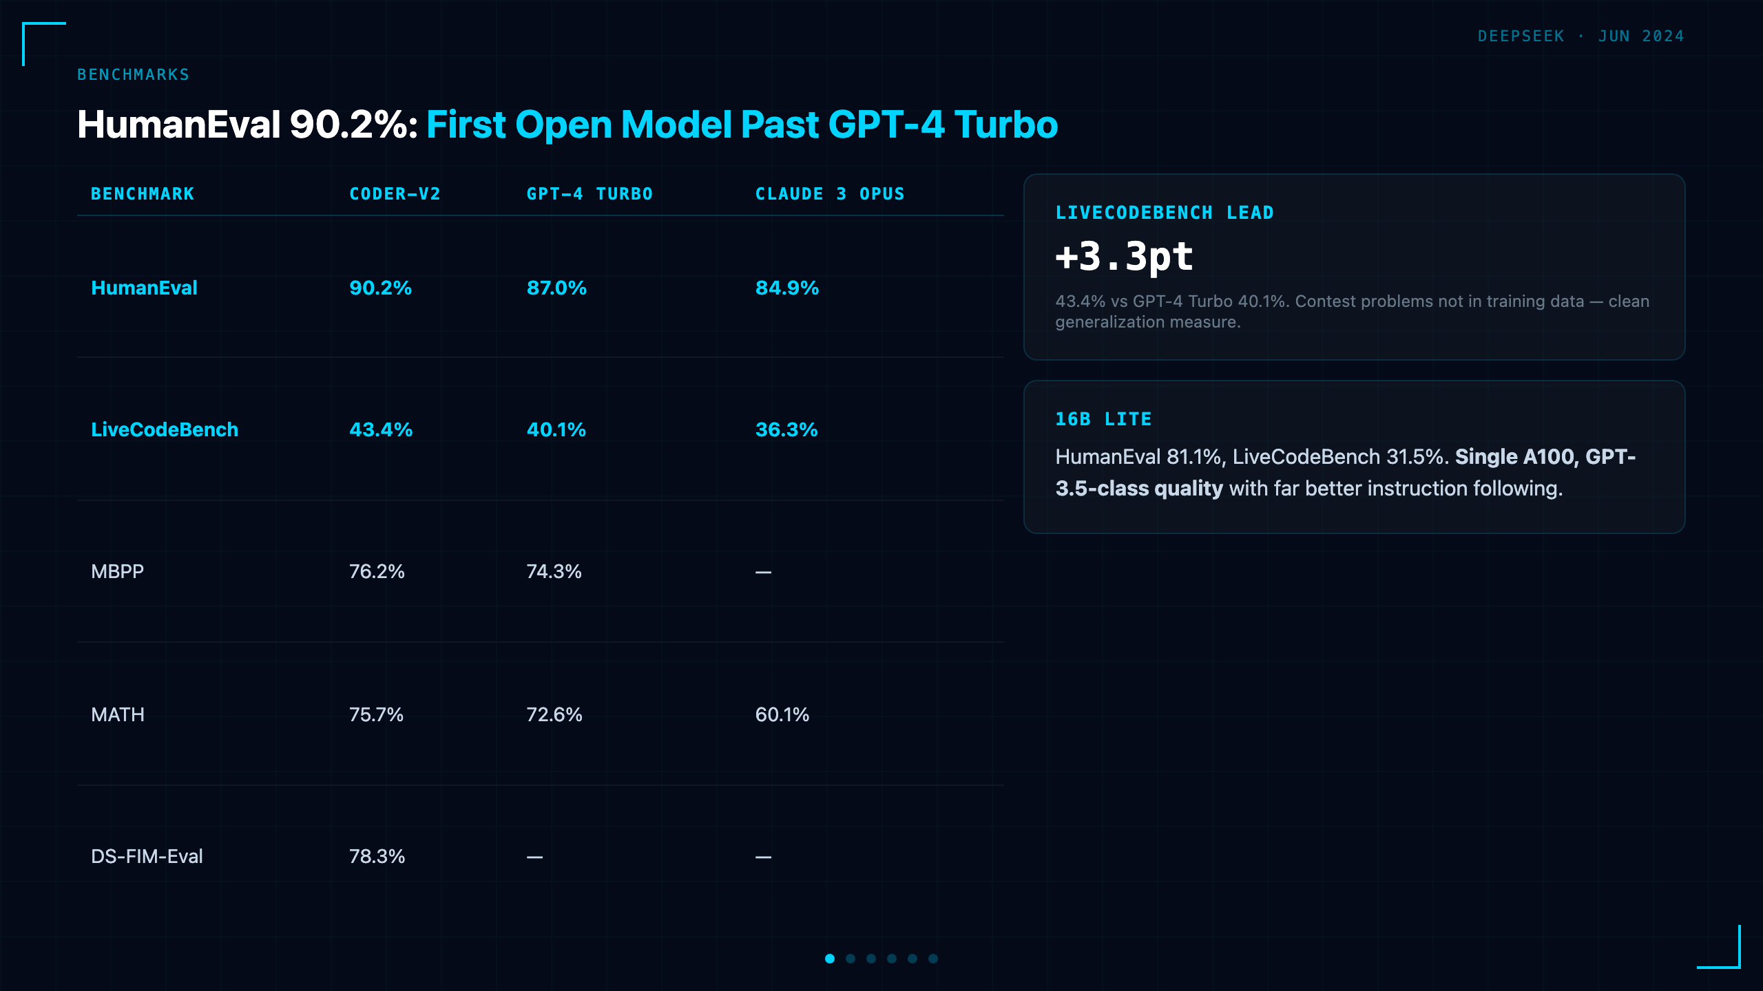Jump to the second slide dot

point(851,959)
